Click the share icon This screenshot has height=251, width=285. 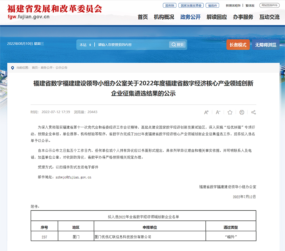pyautogui.click(x=254, y=112)
